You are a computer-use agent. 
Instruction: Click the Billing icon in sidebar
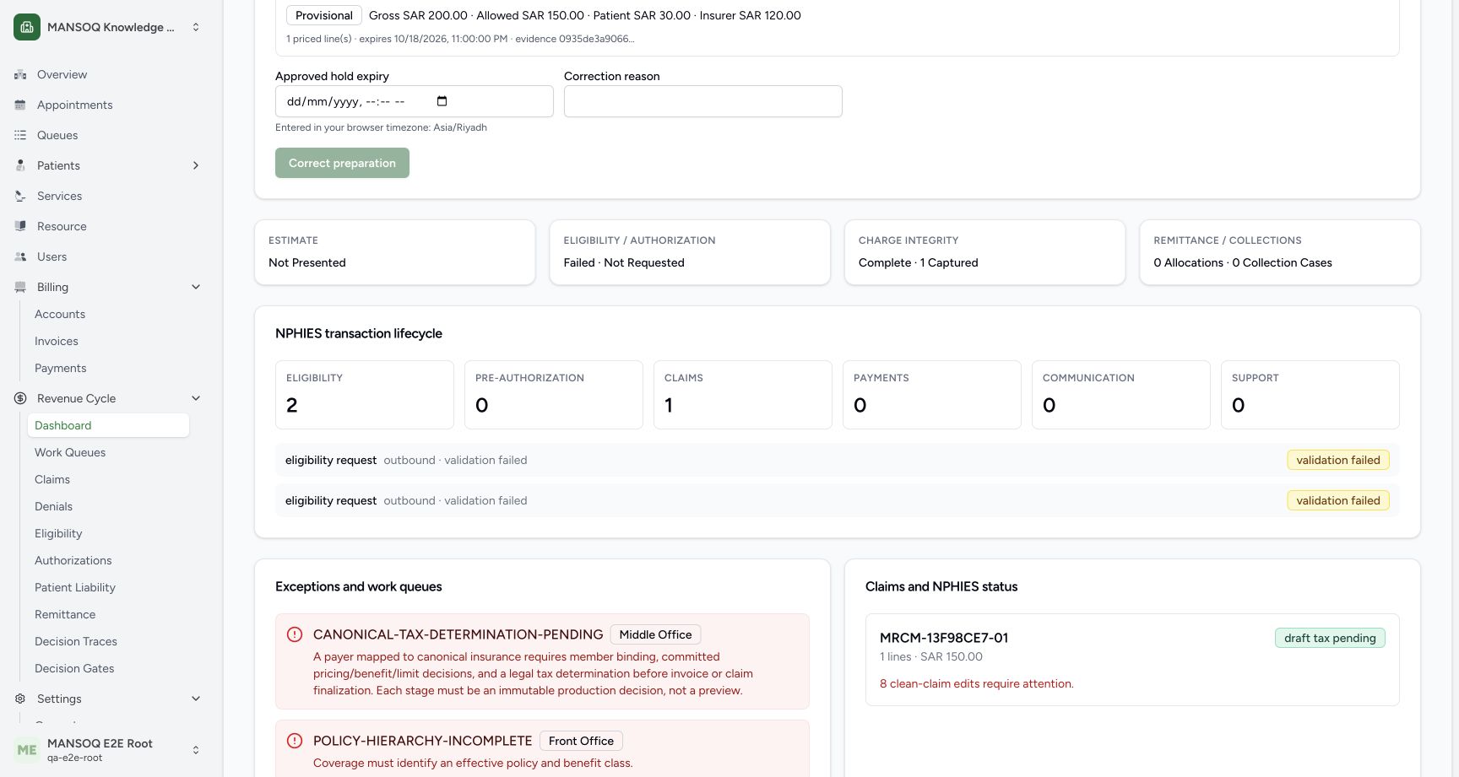20,287
